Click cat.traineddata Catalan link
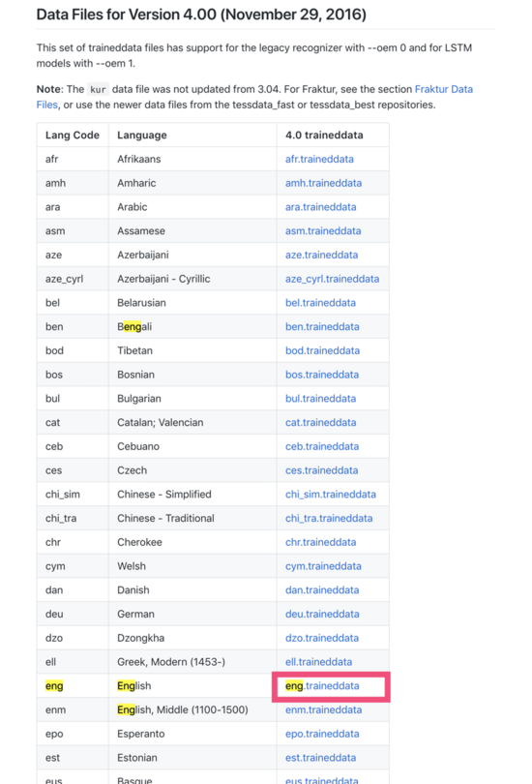This screenshot has height=784, width=532. [321, 423]
